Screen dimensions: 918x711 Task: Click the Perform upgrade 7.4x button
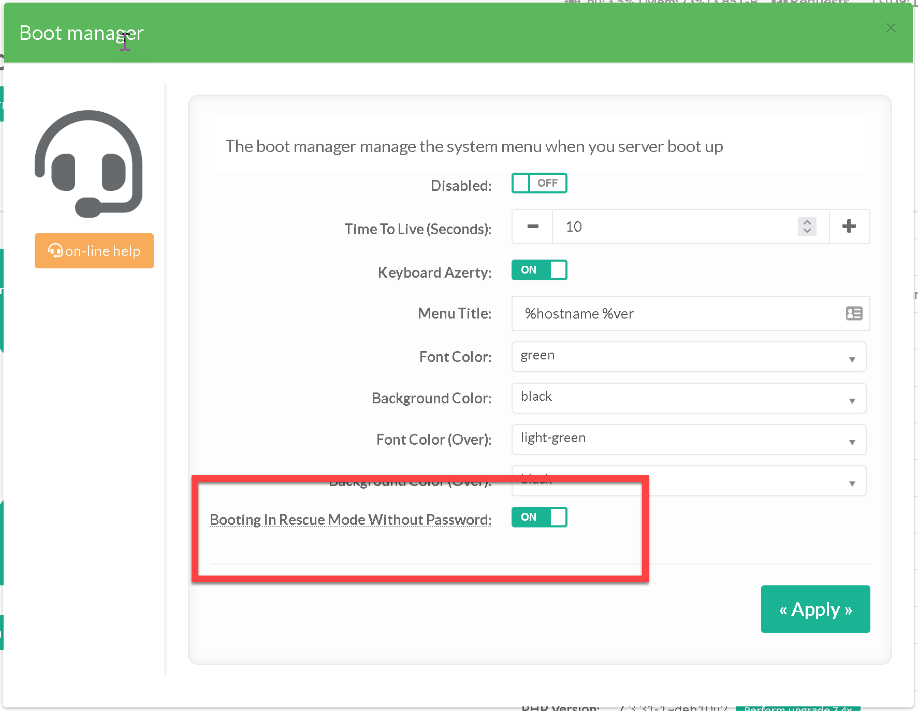point(797,708)
